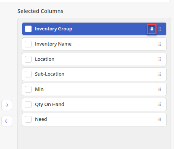Tick the Min column checkbox
Image resolution: width=174 pixels, height=149 pixels.
point(28,89)
